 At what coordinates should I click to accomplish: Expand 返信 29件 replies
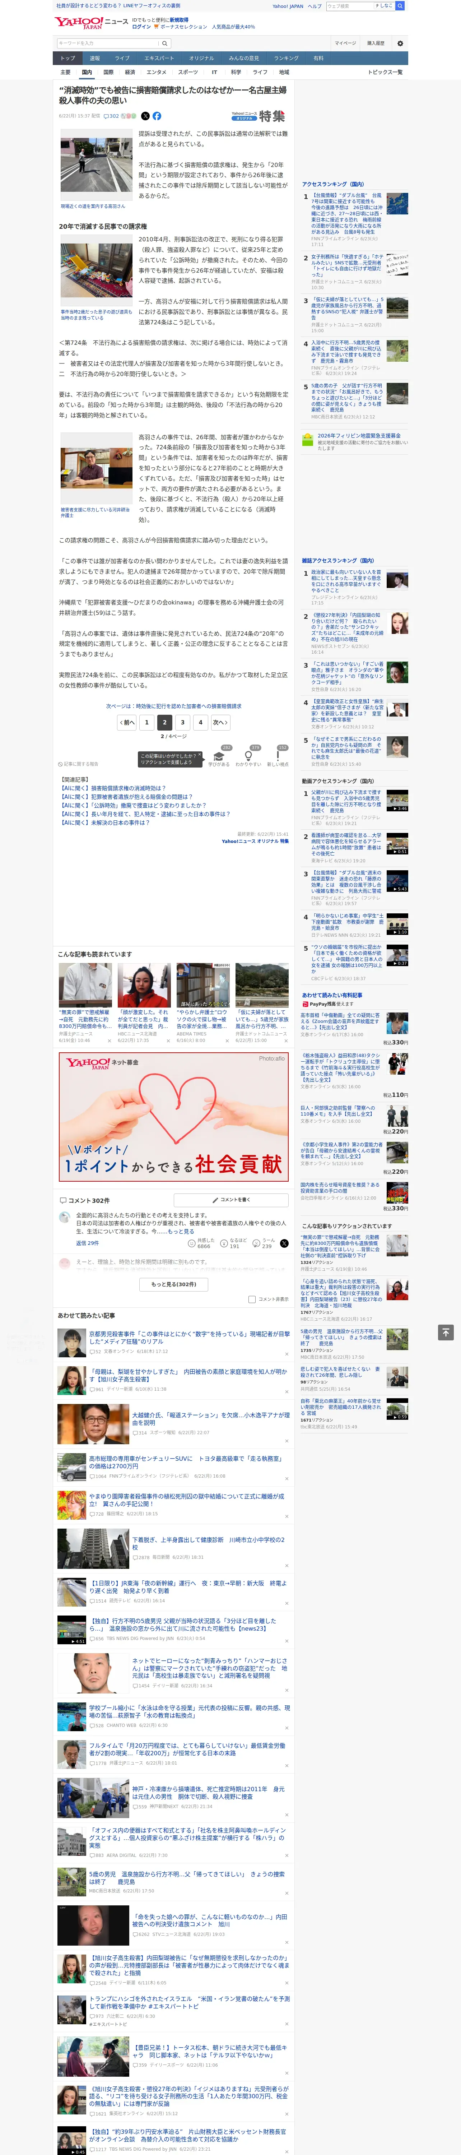coord(87,1243)
